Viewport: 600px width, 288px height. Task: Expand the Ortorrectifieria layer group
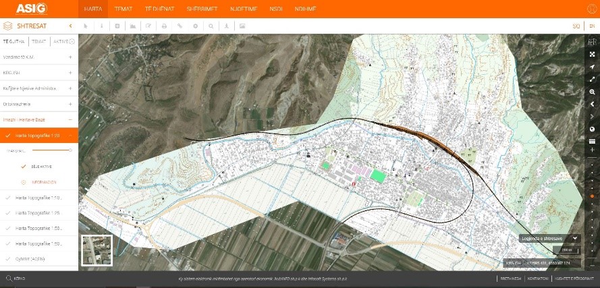tap(70, 104)
